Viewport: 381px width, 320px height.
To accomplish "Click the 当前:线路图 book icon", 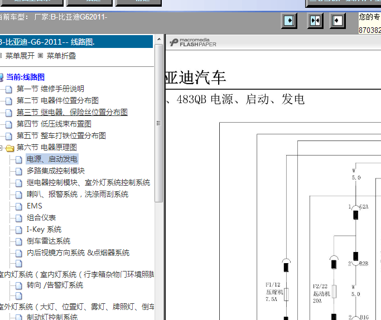I will 2,77.
